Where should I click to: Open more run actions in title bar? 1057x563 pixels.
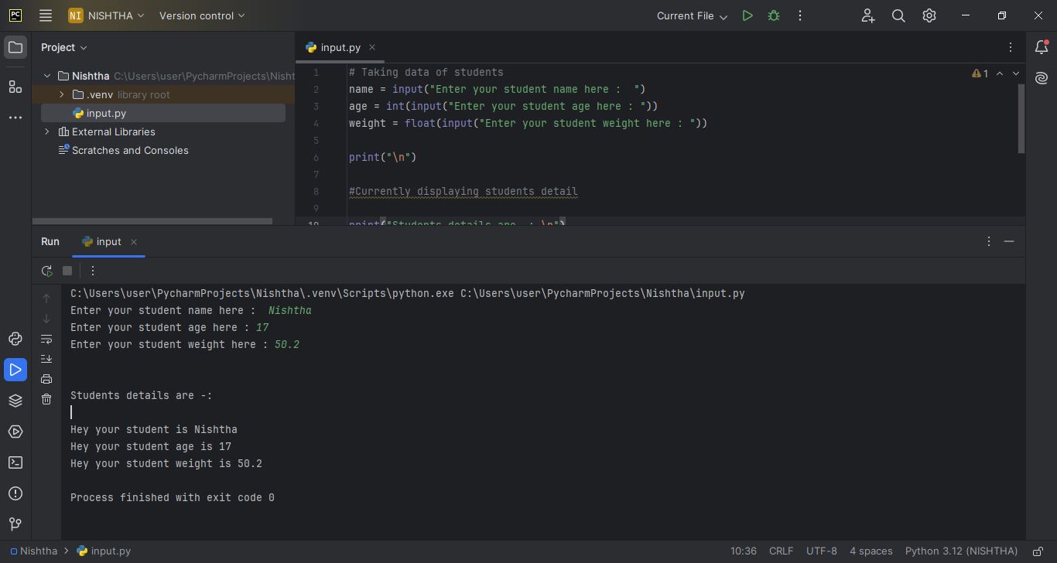click(800, 15)
